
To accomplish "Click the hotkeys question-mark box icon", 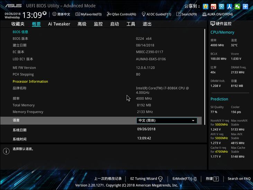I will 216,179.
